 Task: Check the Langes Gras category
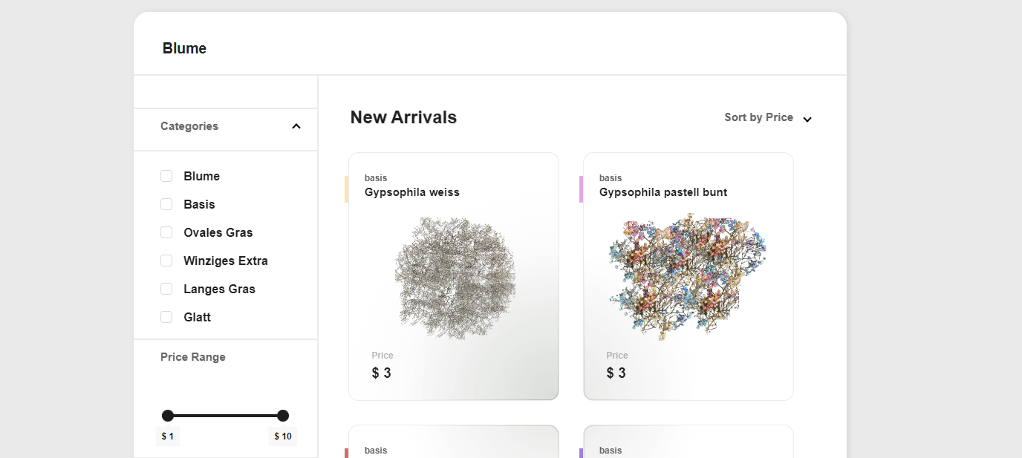(x=166, y=289)
